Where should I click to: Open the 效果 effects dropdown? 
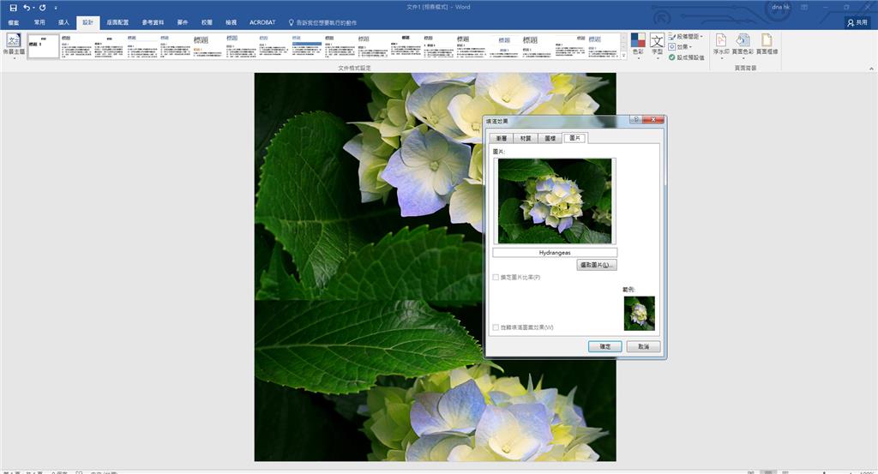click(681, 47)
